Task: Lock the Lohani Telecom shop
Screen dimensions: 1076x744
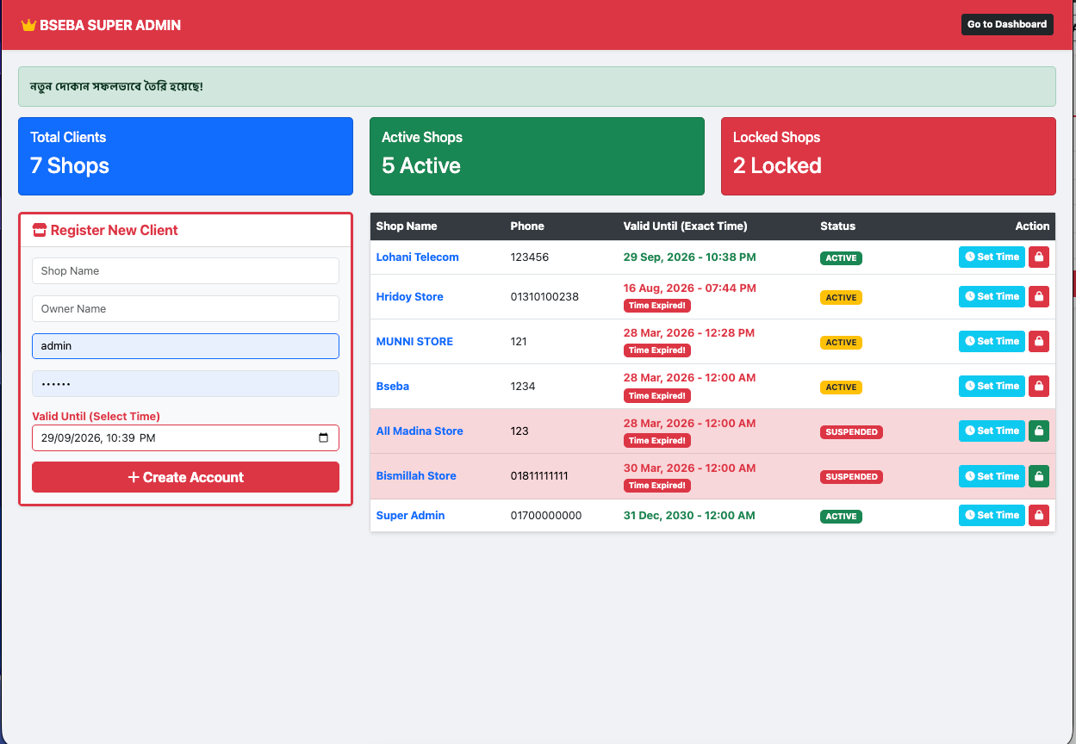Action: pyautogui.click(x=1039, y=257)
